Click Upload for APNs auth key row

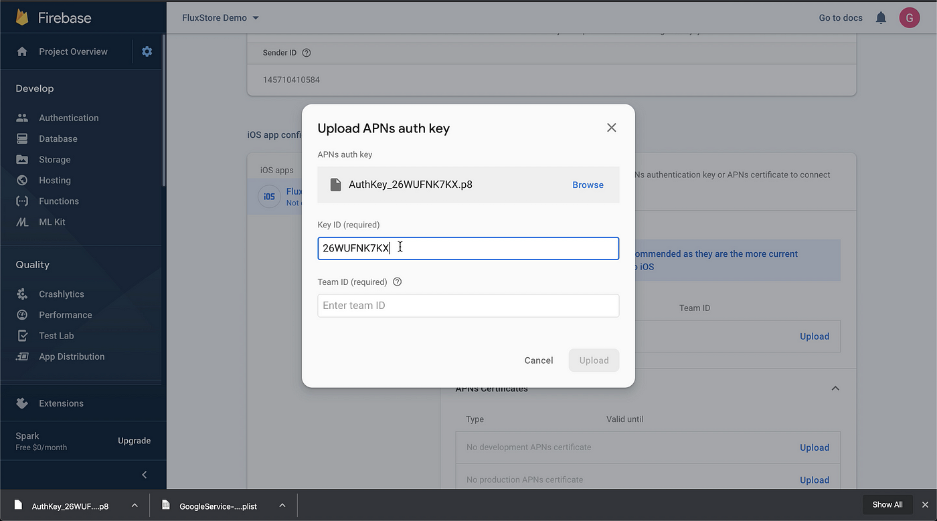815,336
